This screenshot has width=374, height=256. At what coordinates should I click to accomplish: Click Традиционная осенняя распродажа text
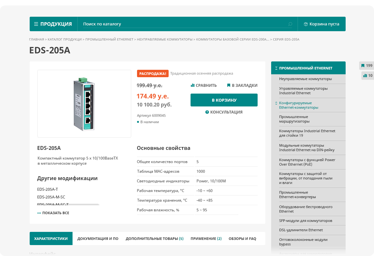point(202,74)
